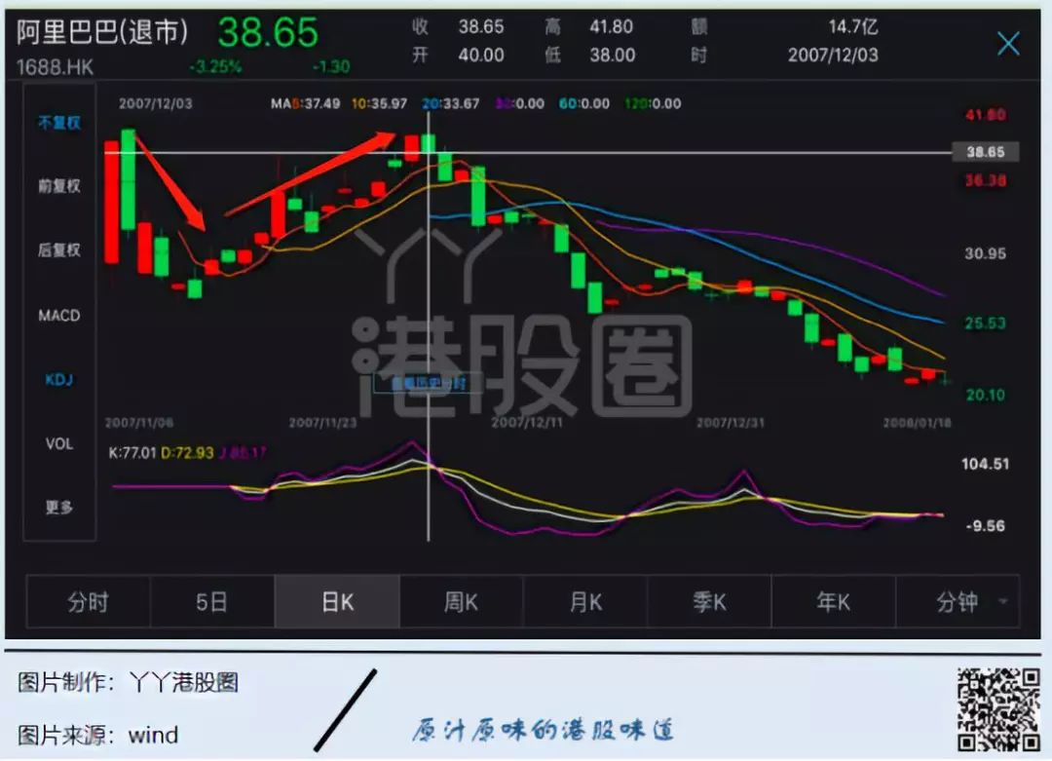Screen dimensions: 1052x761
Task: Select 不复权 adjustment mode
Action: pyautogui.click(x=59, y=123)
